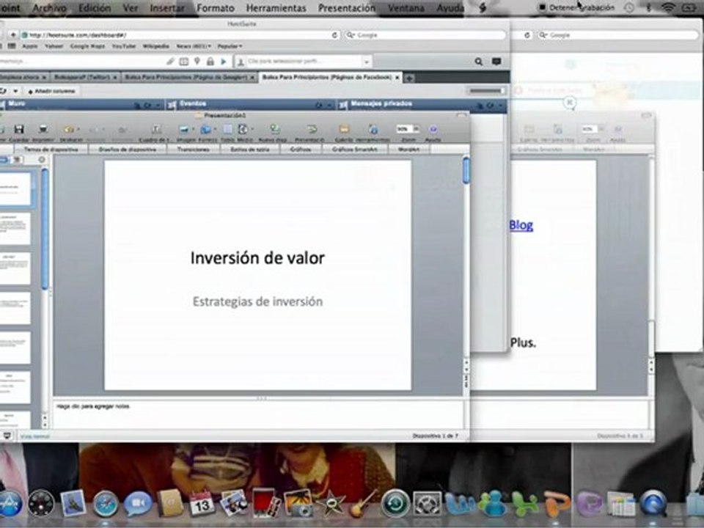The height and width of the screenshot is (528, 704).
Task: Expand the Popular bookmarks dropdown
Action: click(x=230, y=45)
